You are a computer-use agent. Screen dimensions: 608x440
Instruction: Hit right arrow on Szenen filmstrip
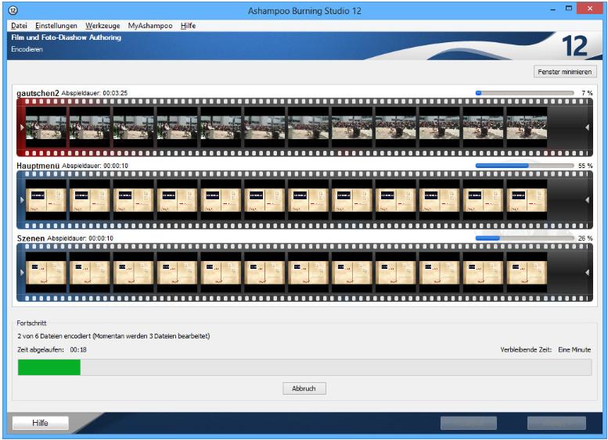(588, 272)
